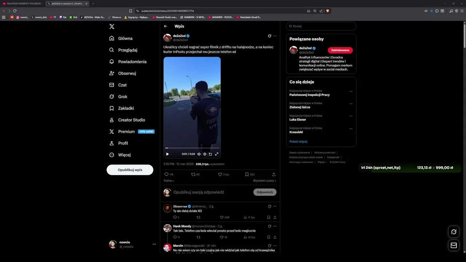466x262 pixels.
Task: Open Profil page
Action: (118, 143)
